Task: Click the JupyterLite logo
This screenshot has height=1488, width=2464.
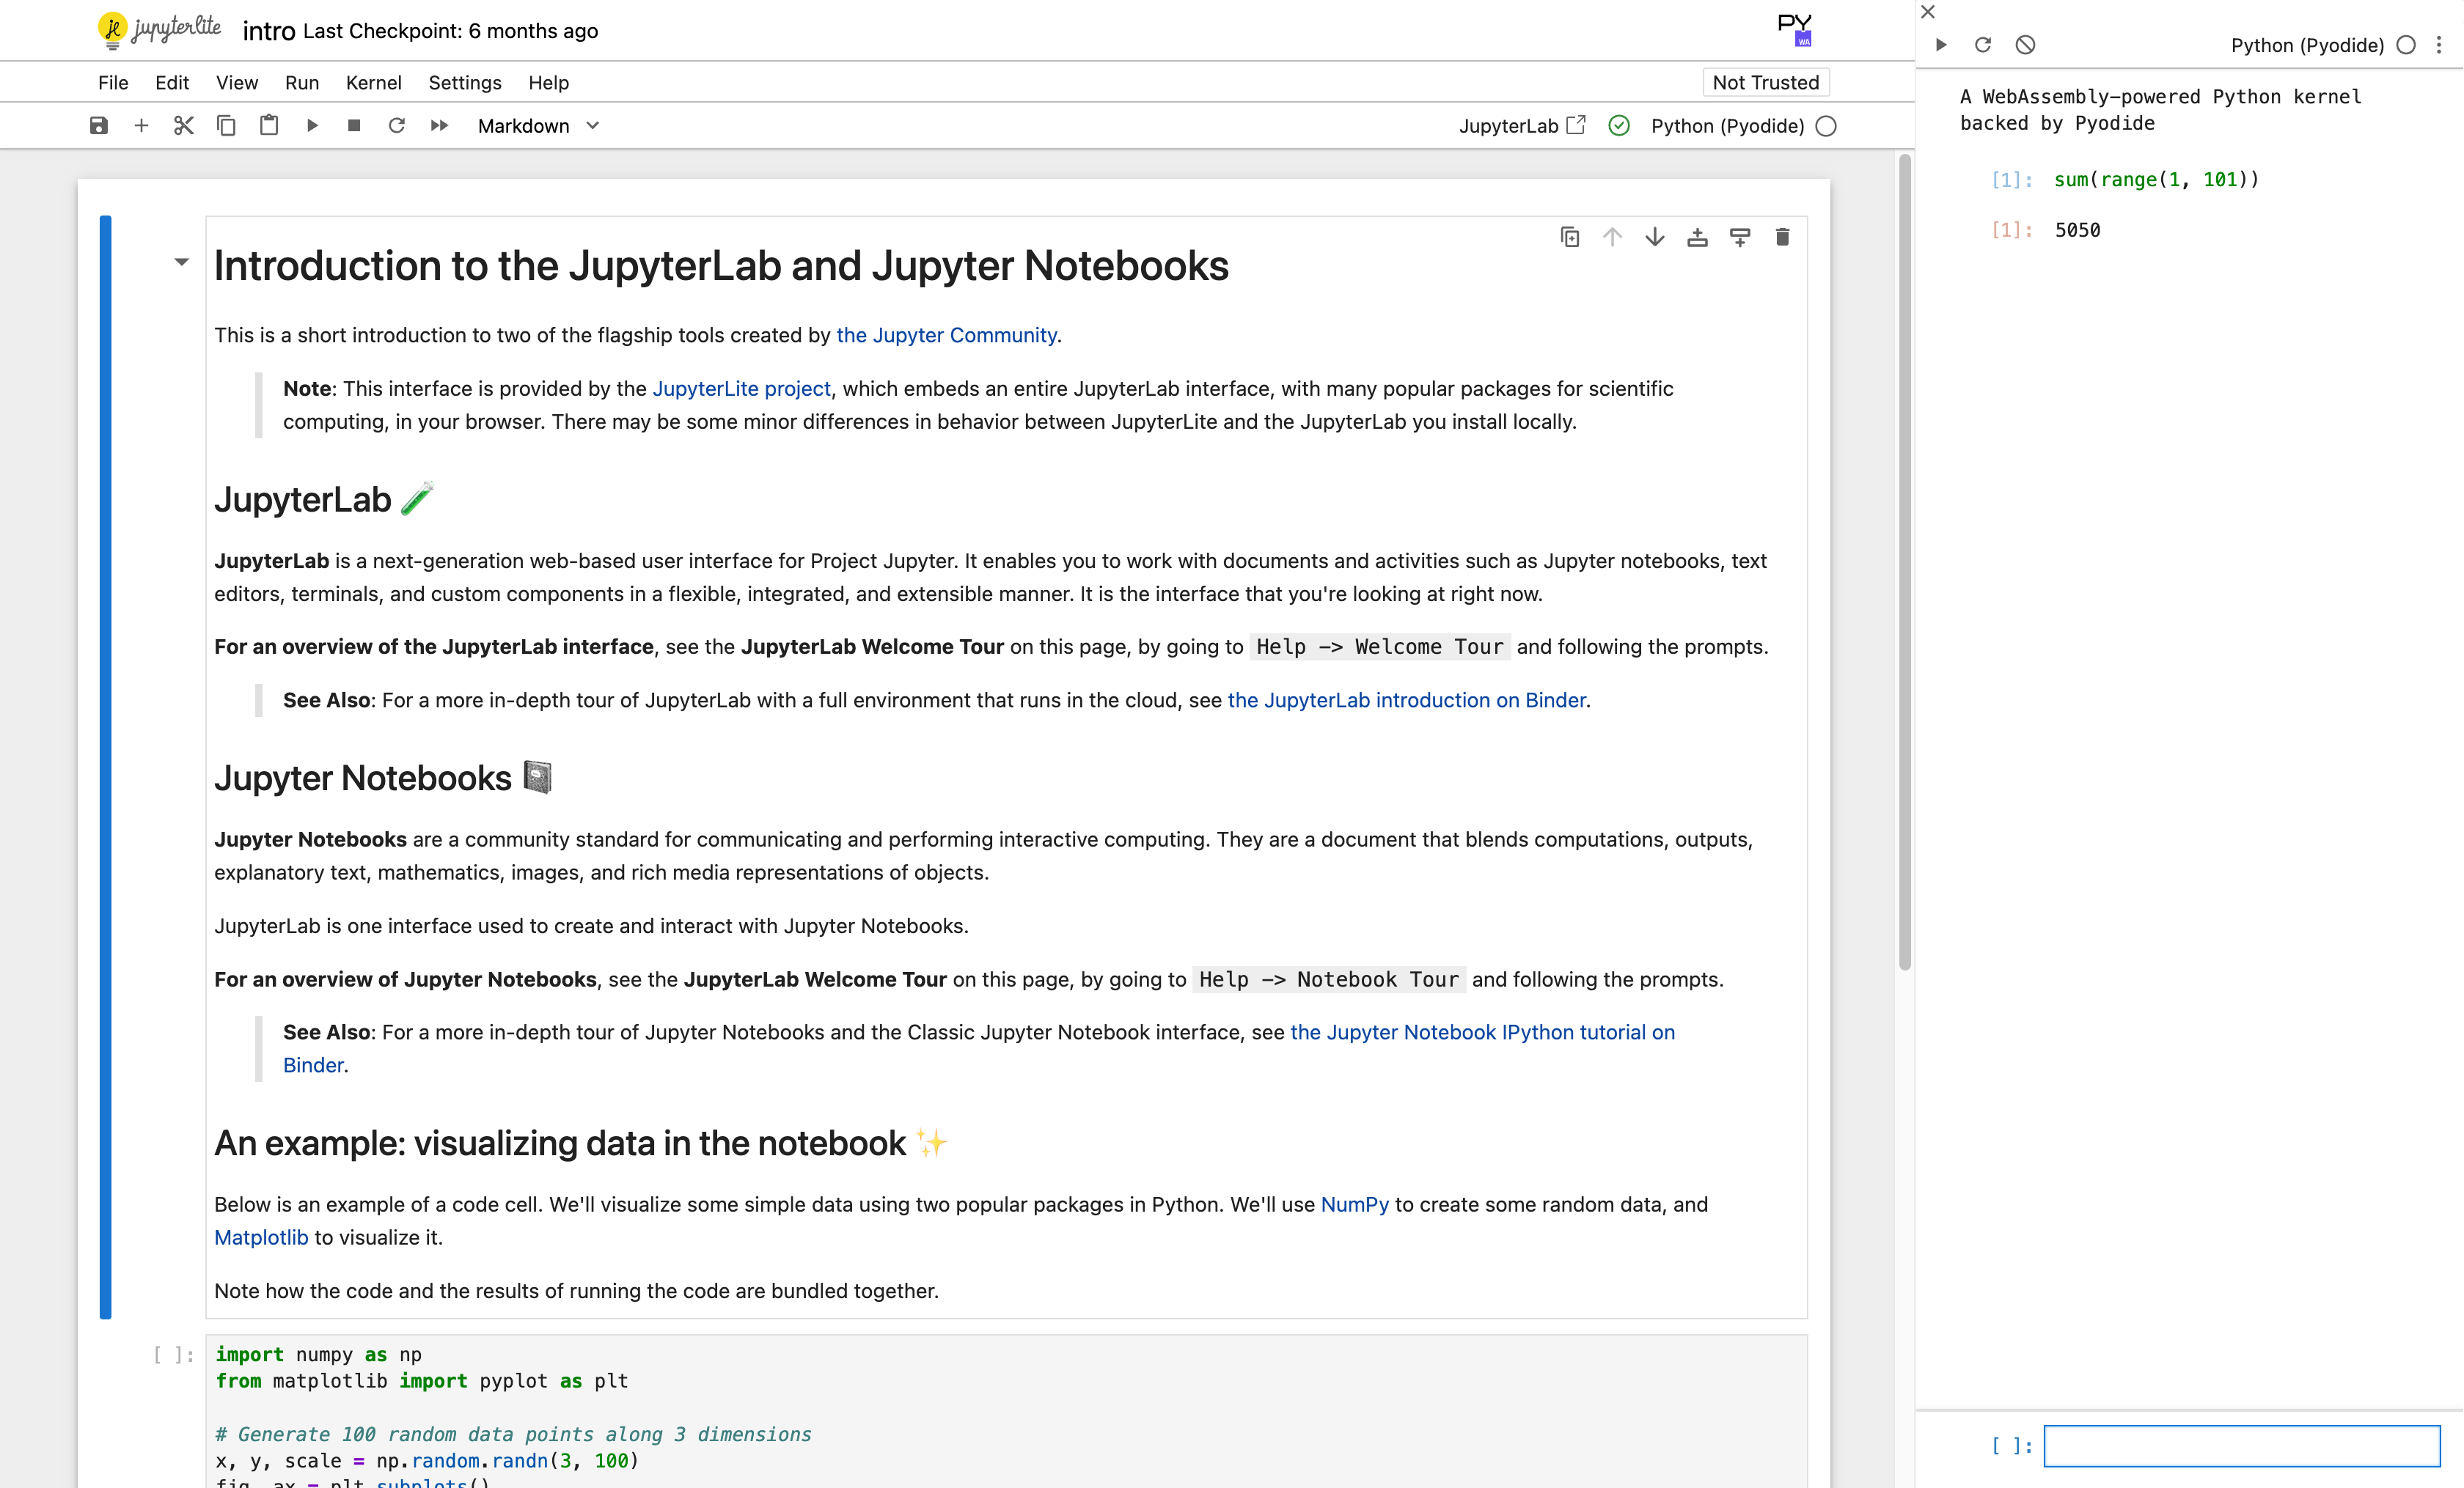Action: [x=160, y=30]
